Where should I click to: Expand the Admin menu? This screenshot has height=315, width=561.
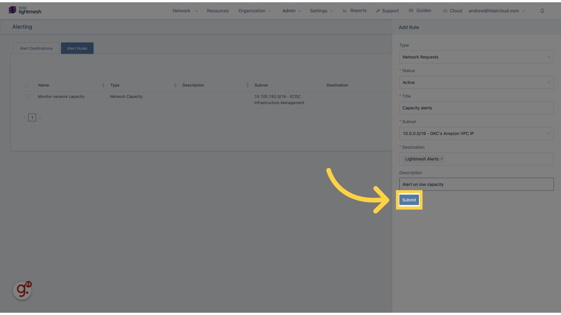pos(292,11)
